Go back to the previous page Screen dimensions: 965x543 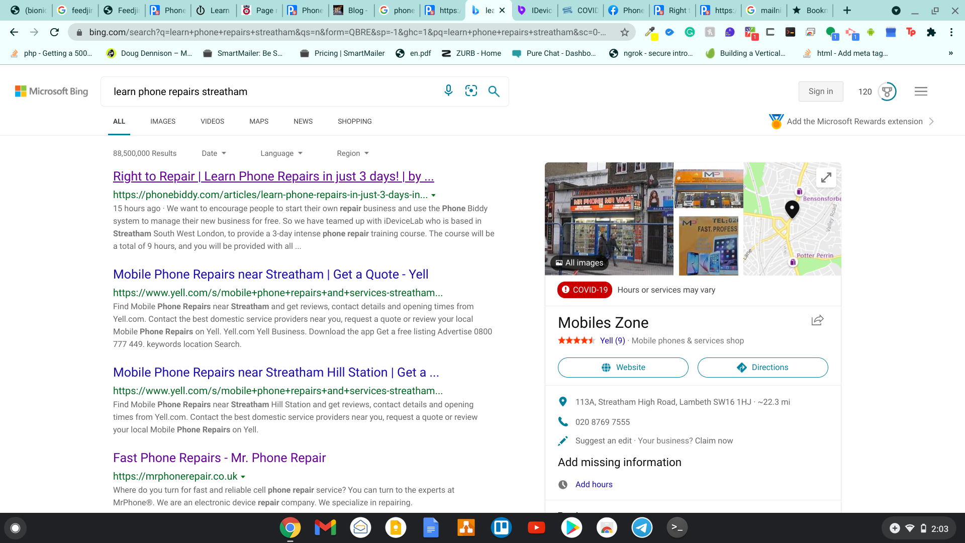coord(14,32)
